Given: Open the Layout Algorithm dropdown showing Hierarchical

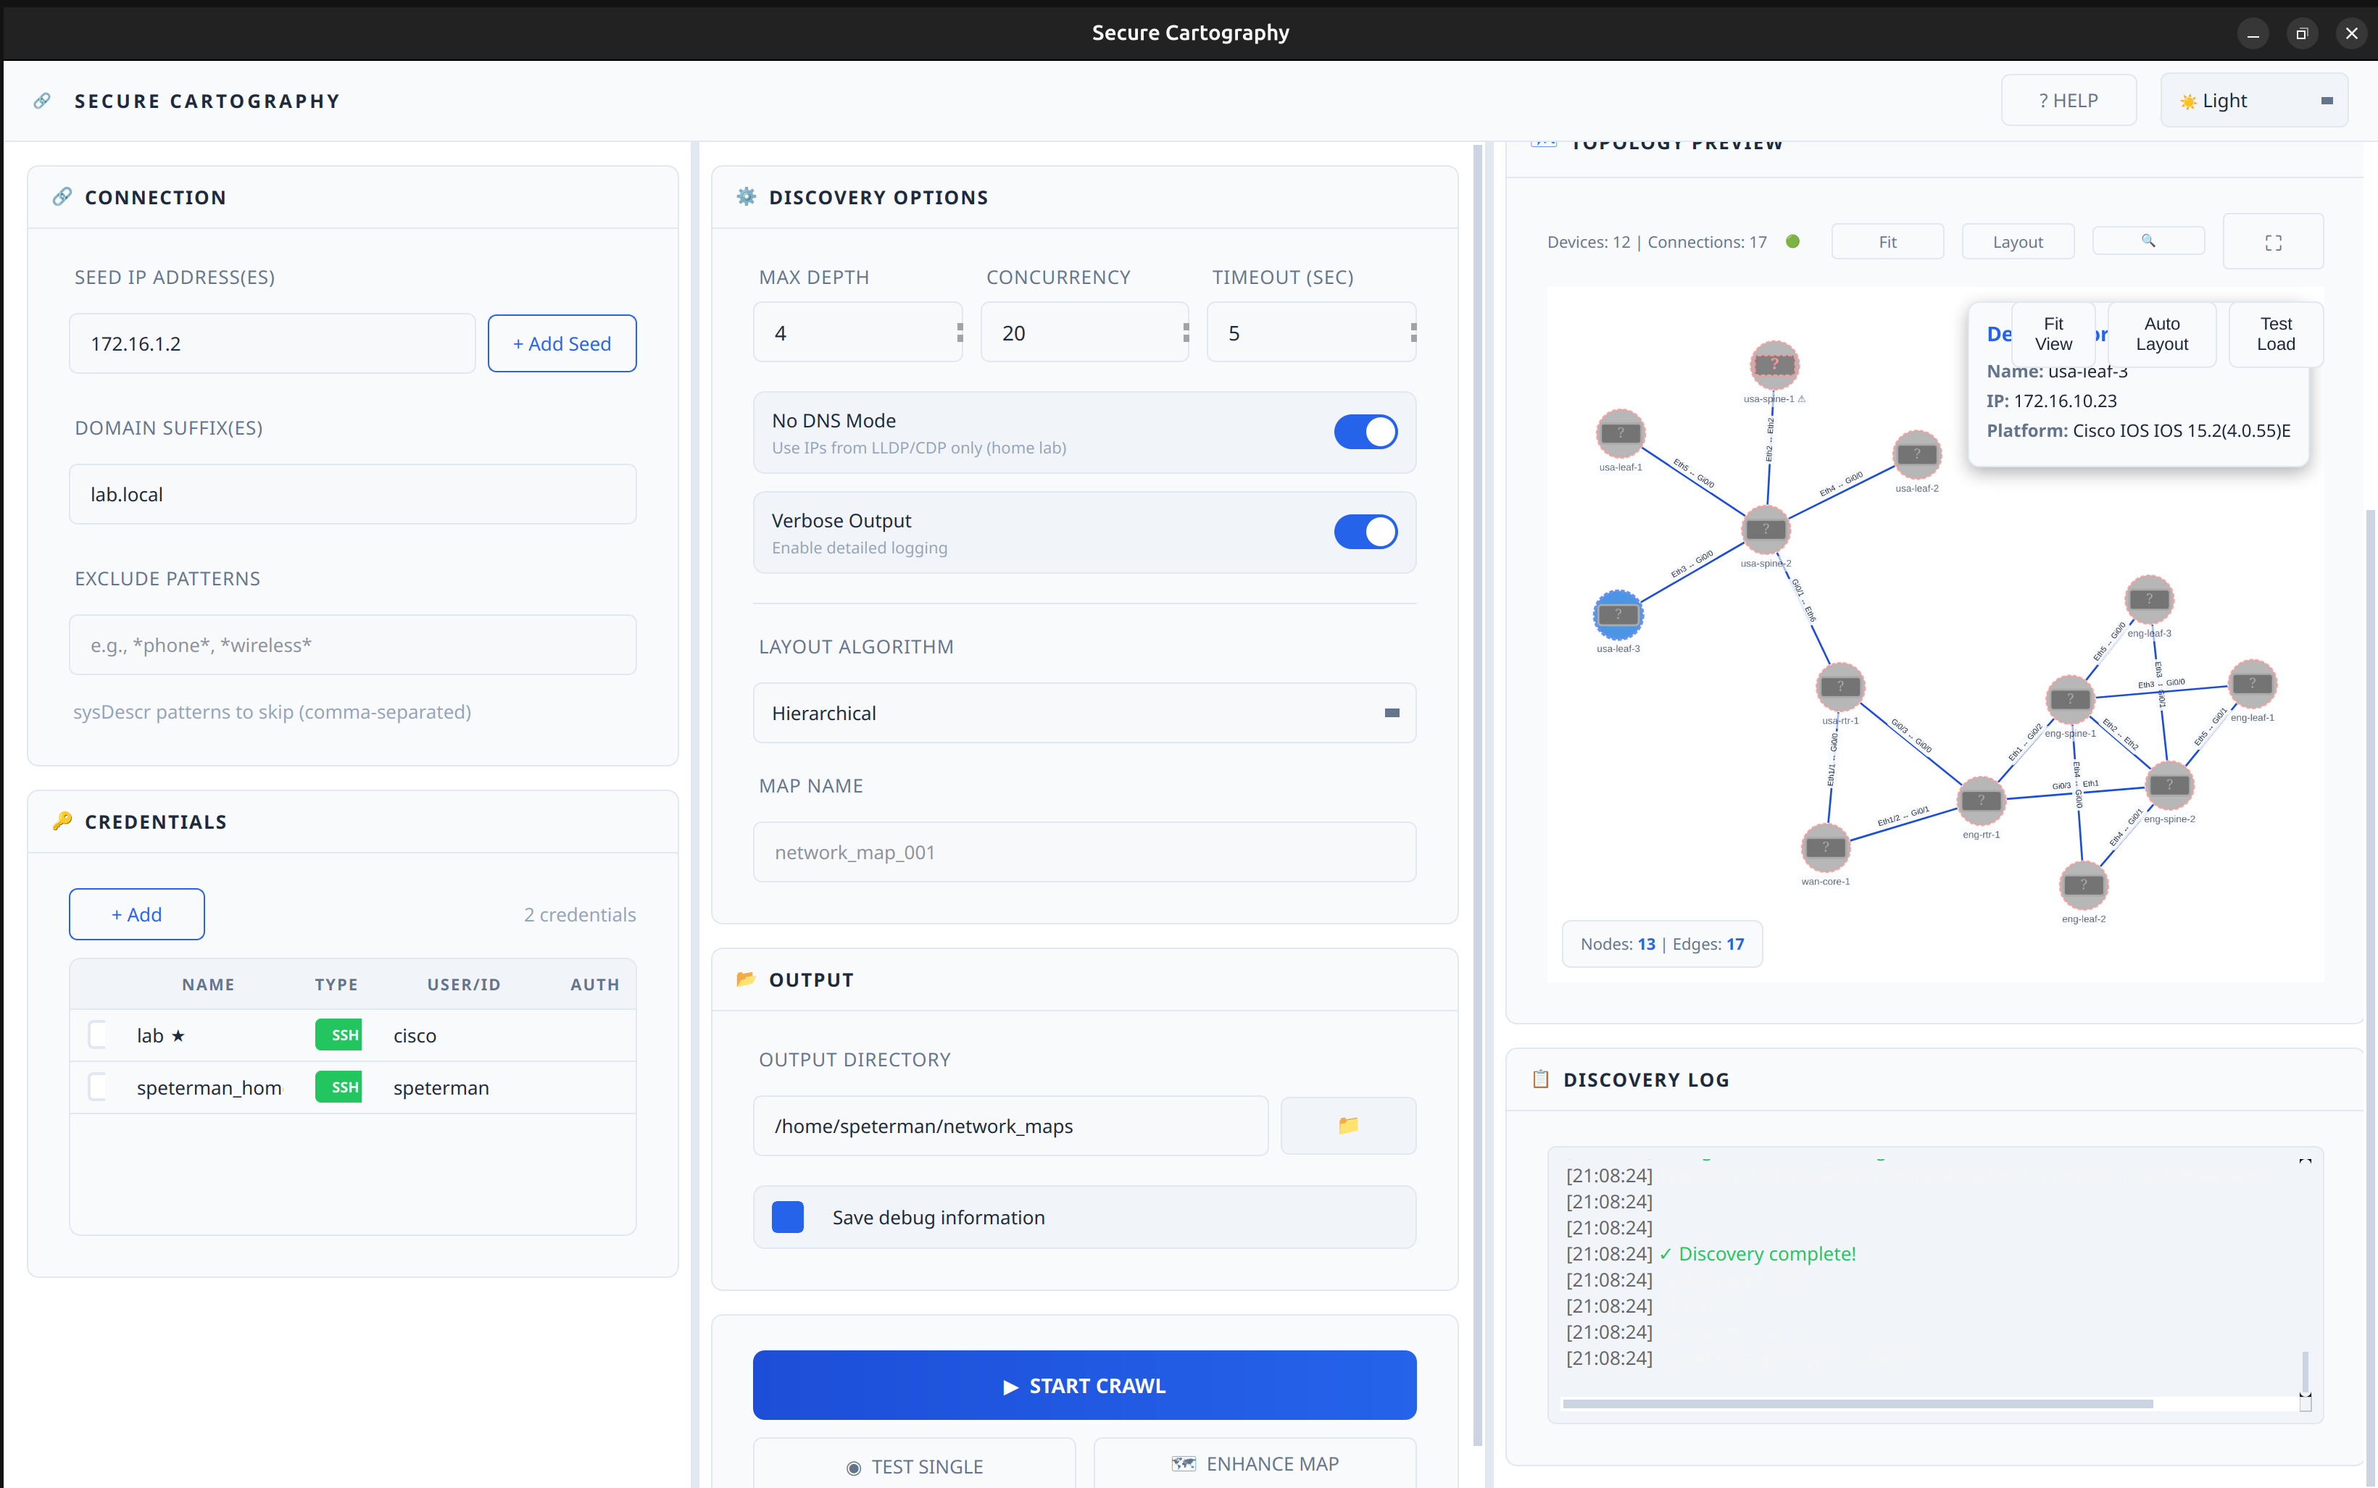Looking at the screenshot, I should coord(1084,713).
